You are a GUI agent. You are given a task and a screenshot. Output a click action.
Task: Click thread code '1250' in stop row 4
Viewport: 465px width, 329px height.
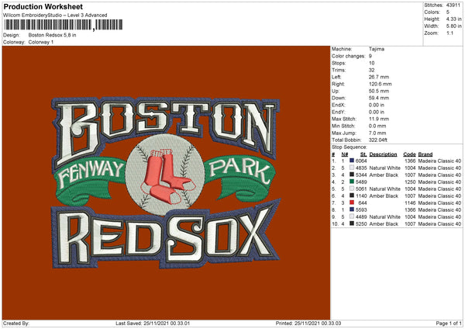[410, 182]
